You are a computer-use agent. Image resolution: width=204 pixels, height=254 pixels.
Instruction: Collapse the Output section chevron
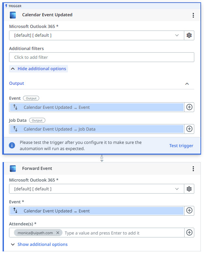click(x=187, y=83)
